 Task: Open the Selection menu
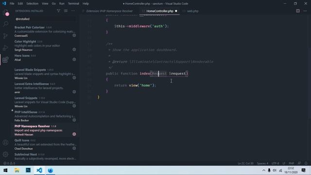33,3
